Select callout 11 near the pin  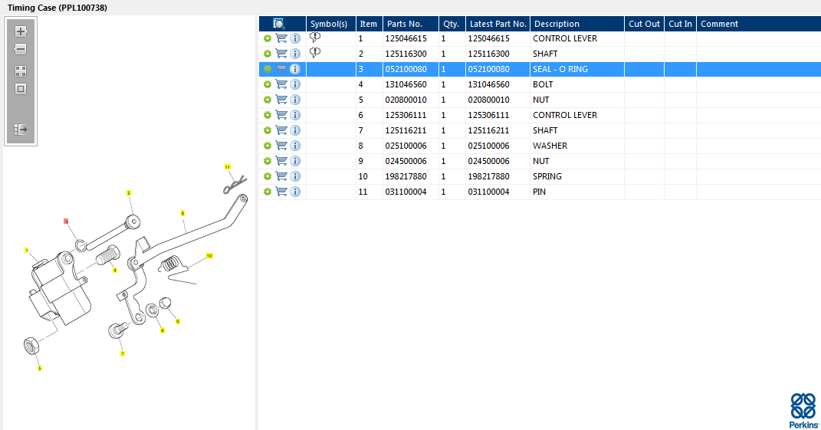[227, 167]
